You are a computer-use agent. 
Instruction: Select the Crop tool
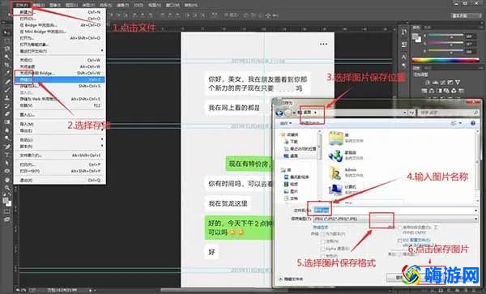[x=6, y=65]
